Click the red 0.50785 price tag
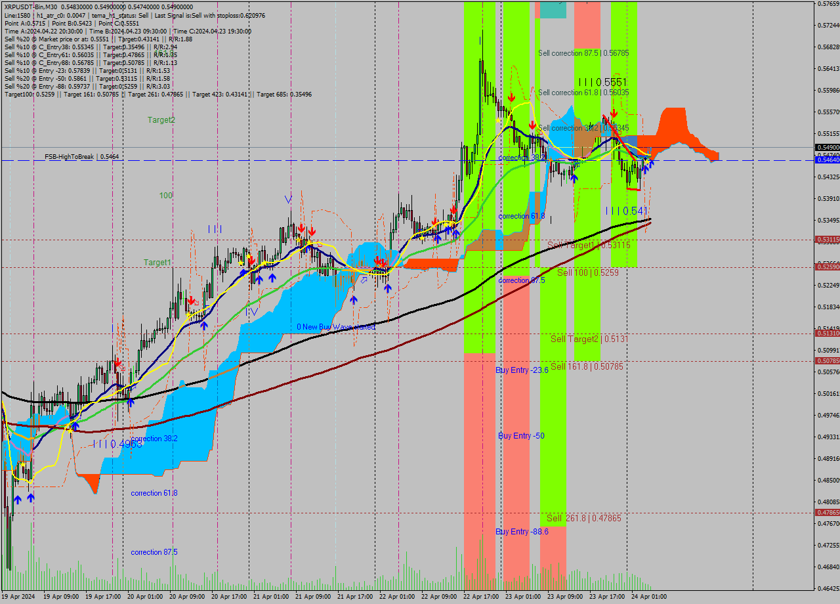The image size is (840, 604). tap(827, 361)
